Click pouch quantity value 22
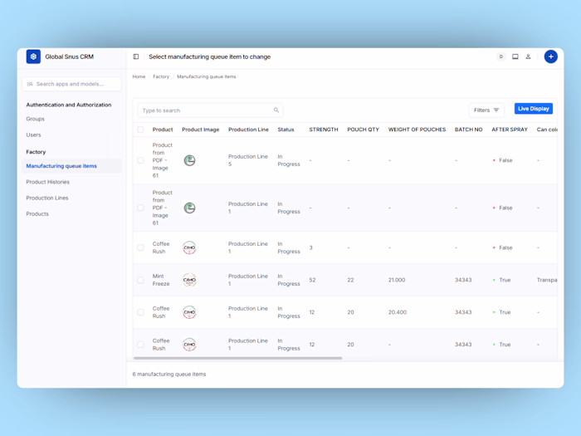This screenshot has width=581, height=436. (350, 280)
